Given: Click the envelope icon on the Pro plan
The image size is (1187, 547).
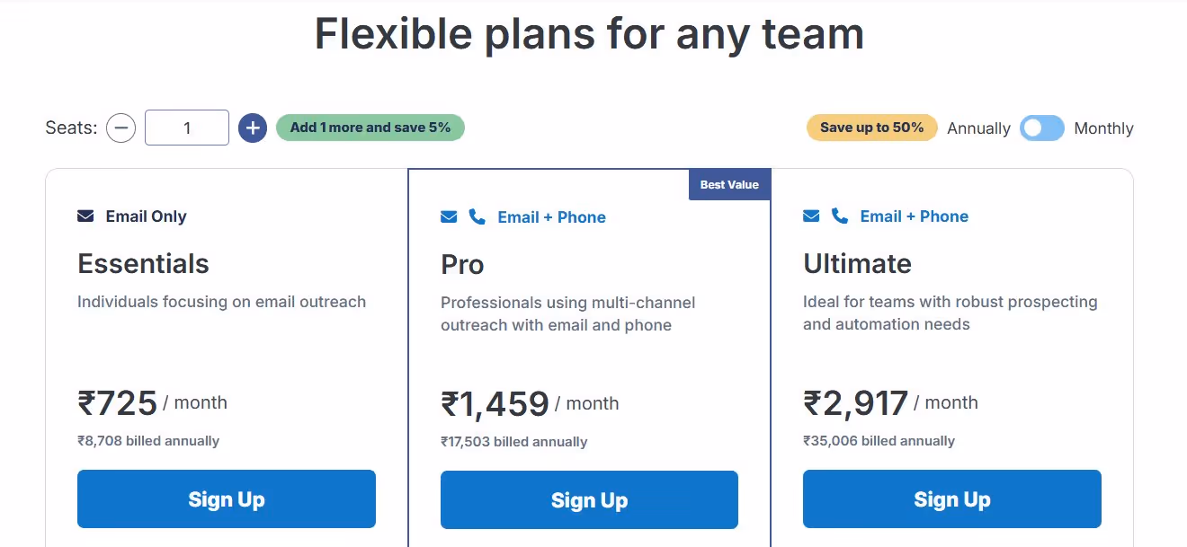Looking at the screenshot, I should pyautogui.click(x=448, y=216).
